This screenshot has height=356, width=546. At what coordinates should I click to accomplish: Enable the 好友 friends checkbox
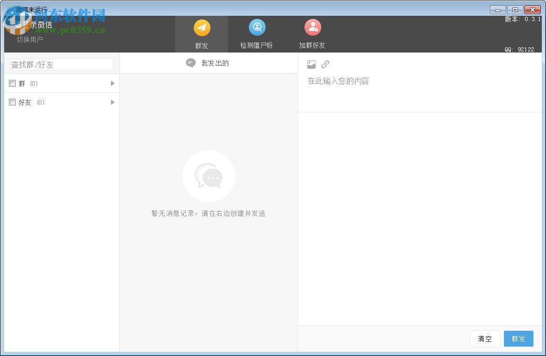coord(12,102)
